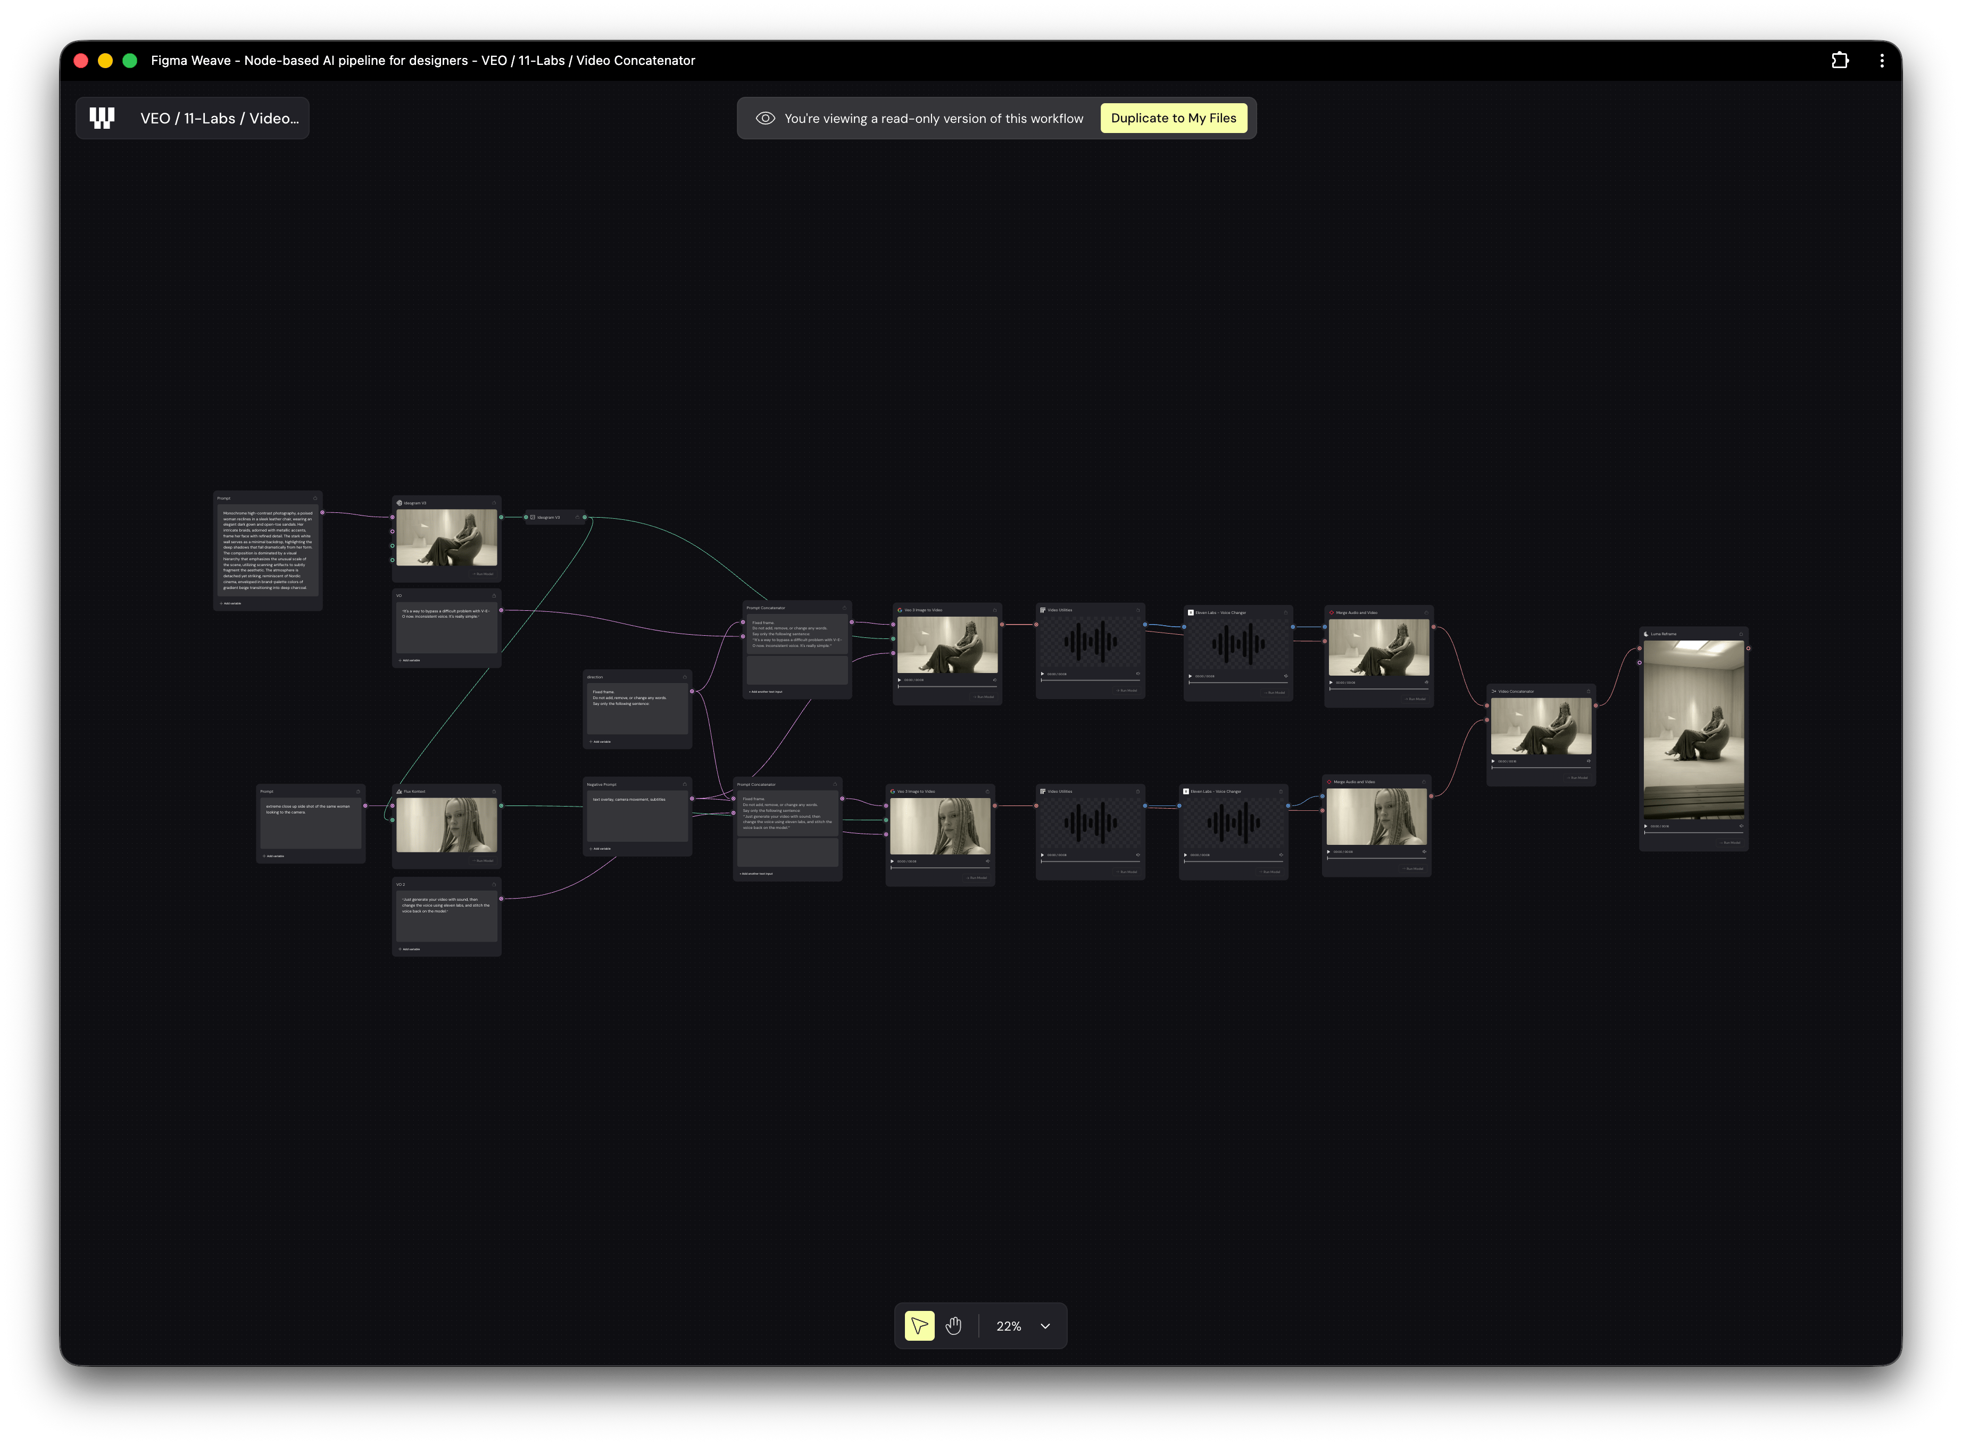
Task: Click the Weave logo icon
Action: [x=102, y=118]
